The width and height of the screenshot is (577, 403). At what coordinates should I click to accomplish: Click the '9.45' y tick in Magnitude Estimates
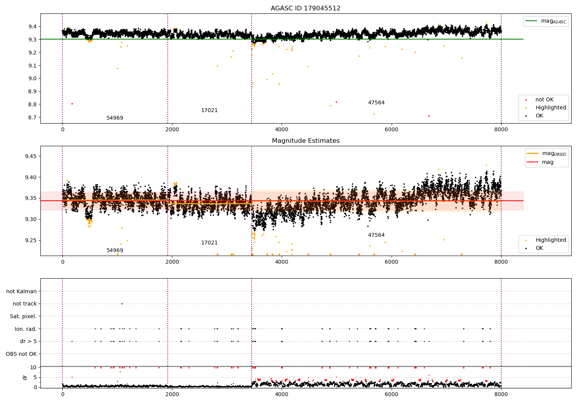[31, 157]
